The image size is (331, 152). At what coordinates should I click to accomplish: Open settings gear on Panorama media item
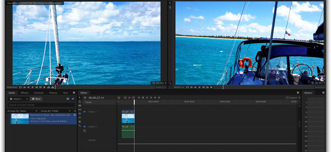pyautogui.click(x=75, y=115)
